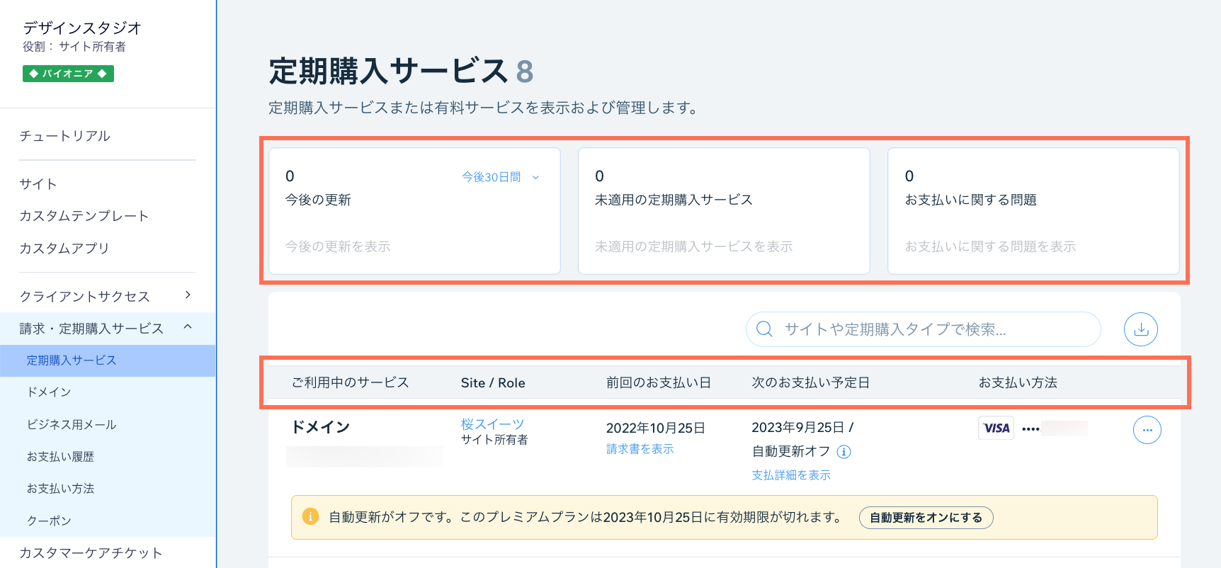
Task: Click the ご利用中のサービス column header
Action: click(351, 383)
